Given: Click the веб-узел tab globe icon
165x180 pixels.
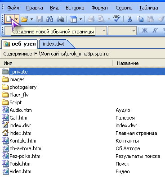Looking at the screenshot, I should (x=7, y=44).
